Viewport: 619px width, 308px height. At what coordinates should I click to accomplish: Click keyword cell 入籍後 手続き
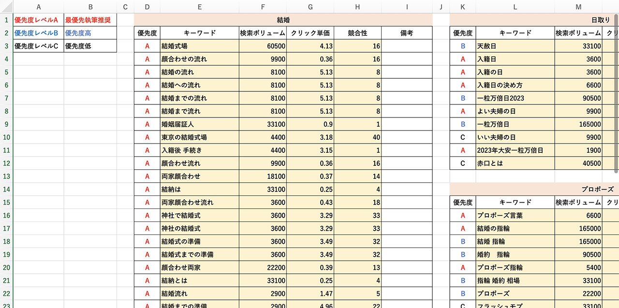(x=200, y=150)
